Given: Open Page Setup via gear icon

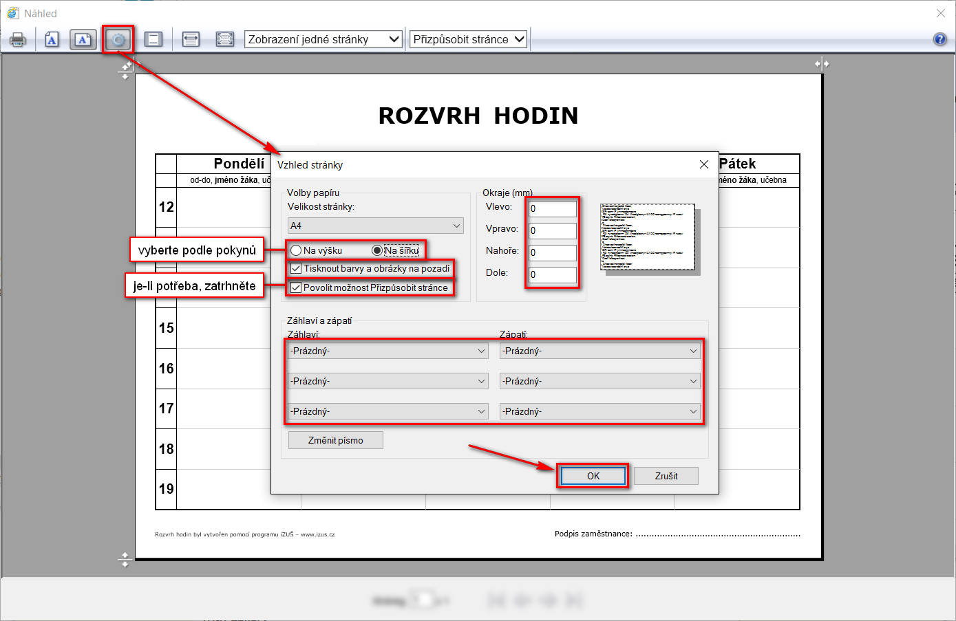Looking at the screenshot, I should [118, 40].
